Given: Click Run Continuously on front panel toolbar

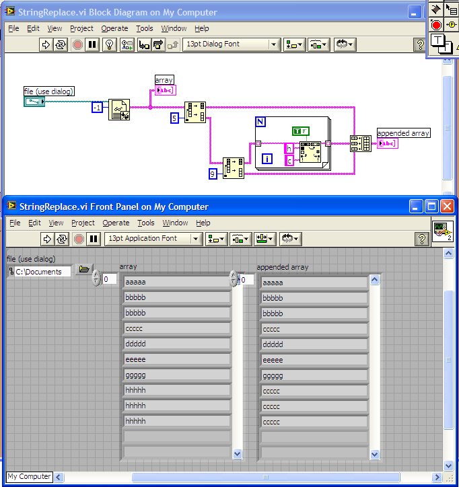Looking at the screenshot, I should tap(62, 239).
